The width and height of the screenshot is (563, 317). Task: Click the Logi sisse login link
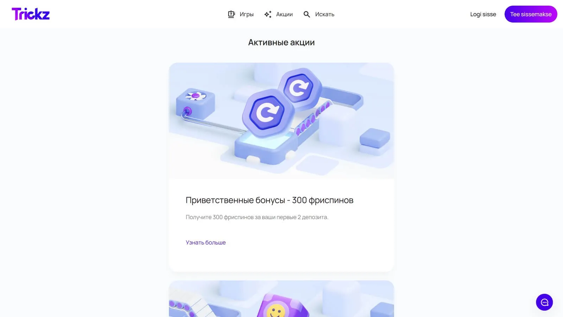tap(483, 14)
